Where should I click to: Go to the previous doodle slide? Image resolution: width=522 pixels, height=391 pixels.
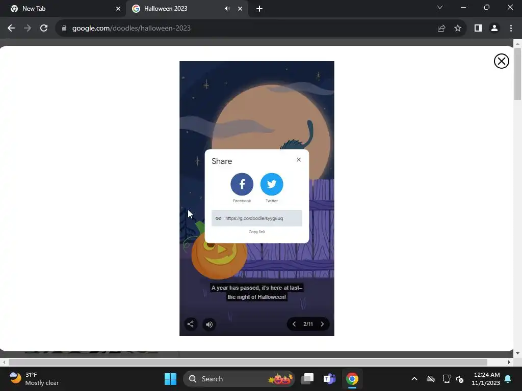[x=294, y=324]
